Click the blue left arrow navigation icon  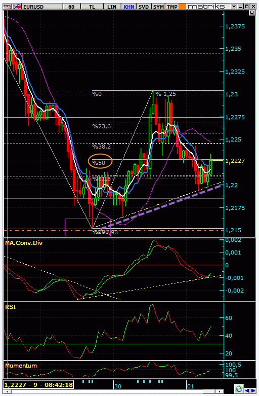tap(247, 391)
